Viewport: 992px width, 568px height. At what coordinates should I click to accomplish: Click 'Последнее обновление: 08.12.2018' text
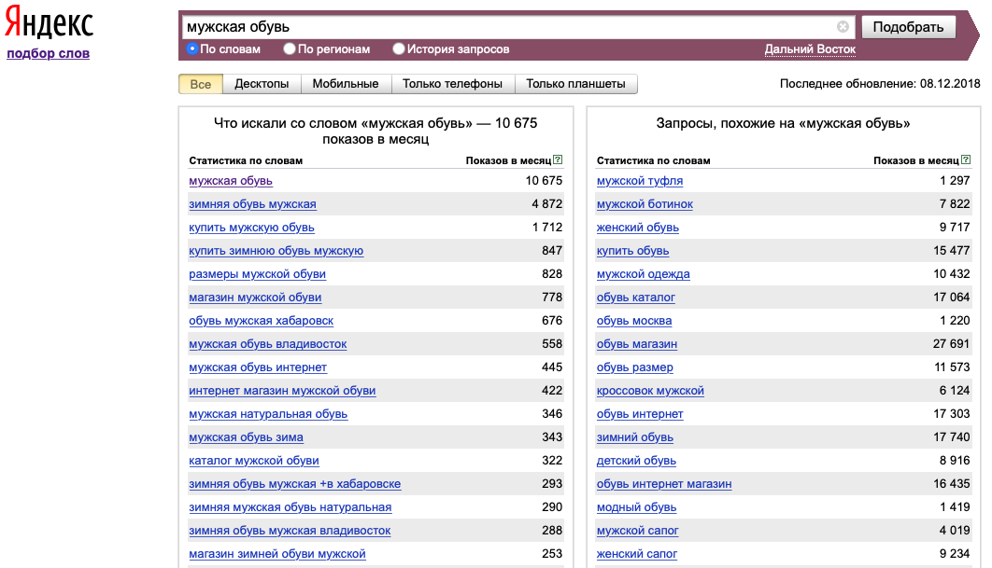pyautogui.click(x=880, y=83)
